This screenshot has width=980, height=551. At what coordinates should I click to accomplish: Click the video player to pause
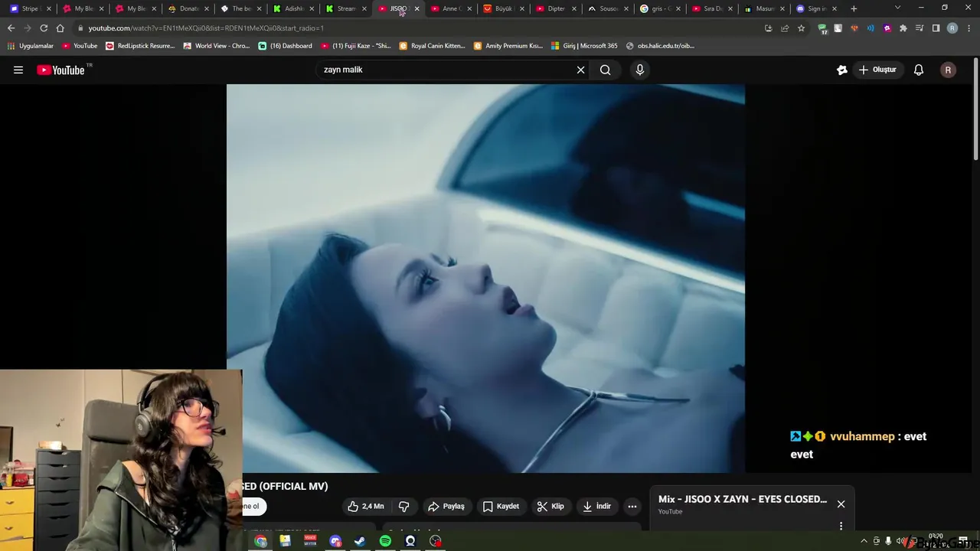coord(485,279)
